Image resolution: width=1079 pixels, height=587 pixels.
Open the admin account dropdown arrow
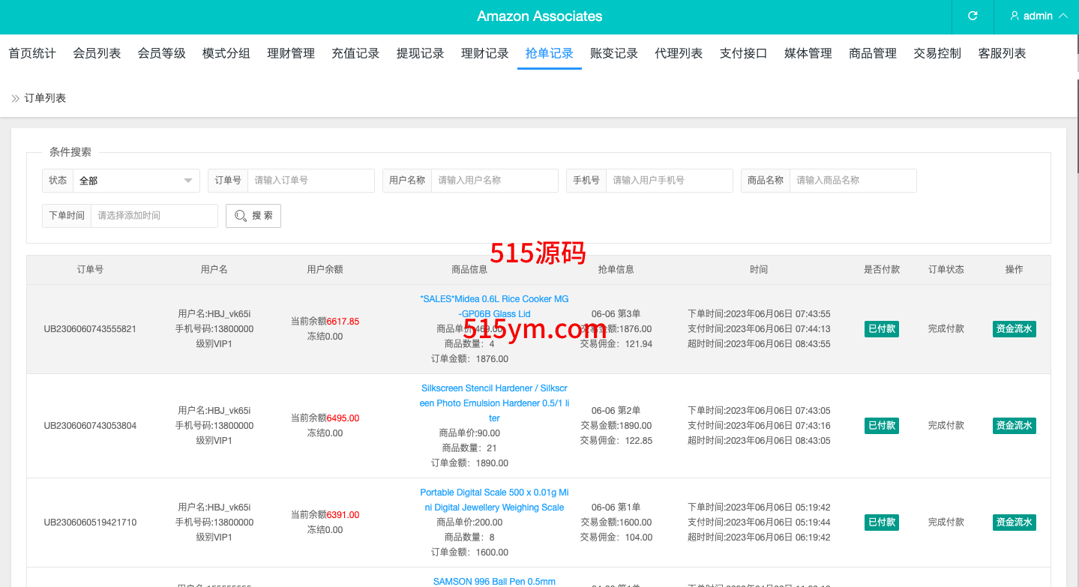[1063, 16]
